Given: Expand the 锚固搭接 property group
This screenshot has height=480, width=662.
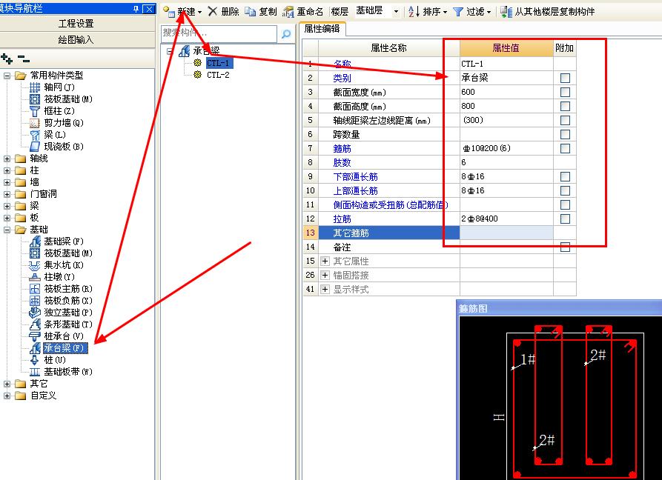Looking at the screenshot, I should (x=325, y=275).
